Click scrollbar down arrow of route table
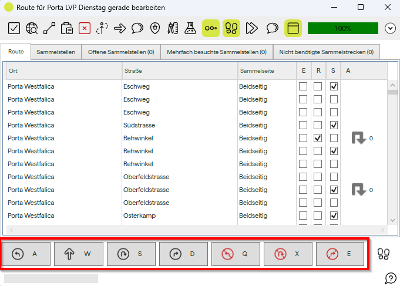 tap(393, 220)
